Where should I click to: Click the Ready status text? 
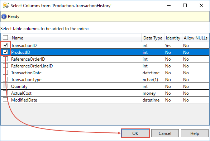14,17
